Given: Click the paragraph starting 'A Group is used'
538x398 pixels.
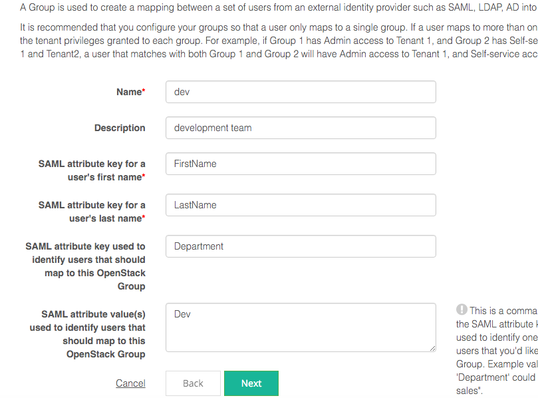Looking at the screenshot, I should coord(278,8).
